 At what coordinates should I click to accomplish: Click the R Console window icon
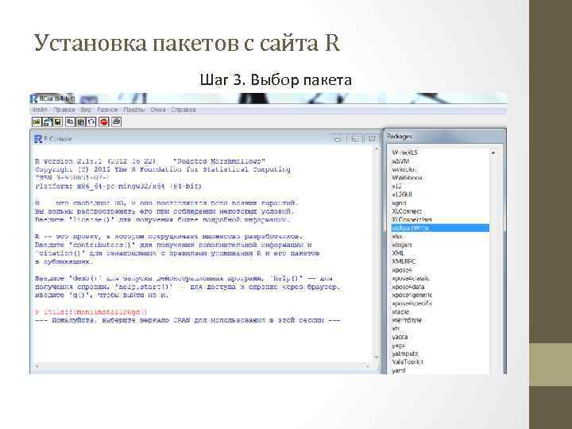point(38,139)
